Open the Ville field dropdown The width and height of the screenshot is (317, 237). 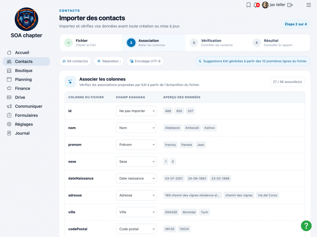(x=136, y=212)
